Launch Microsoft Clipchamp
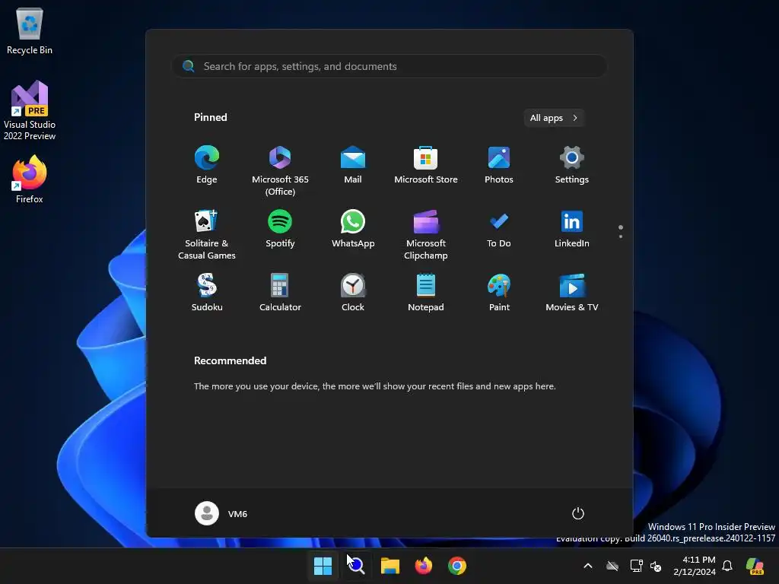The width and height of the screenshot is (779, 584). pos(426,234)
